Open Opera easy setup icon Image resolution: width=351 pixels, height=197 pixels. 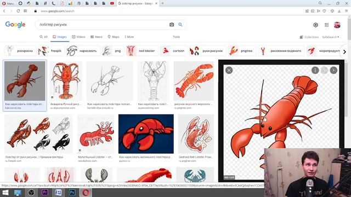pos(347,11)
